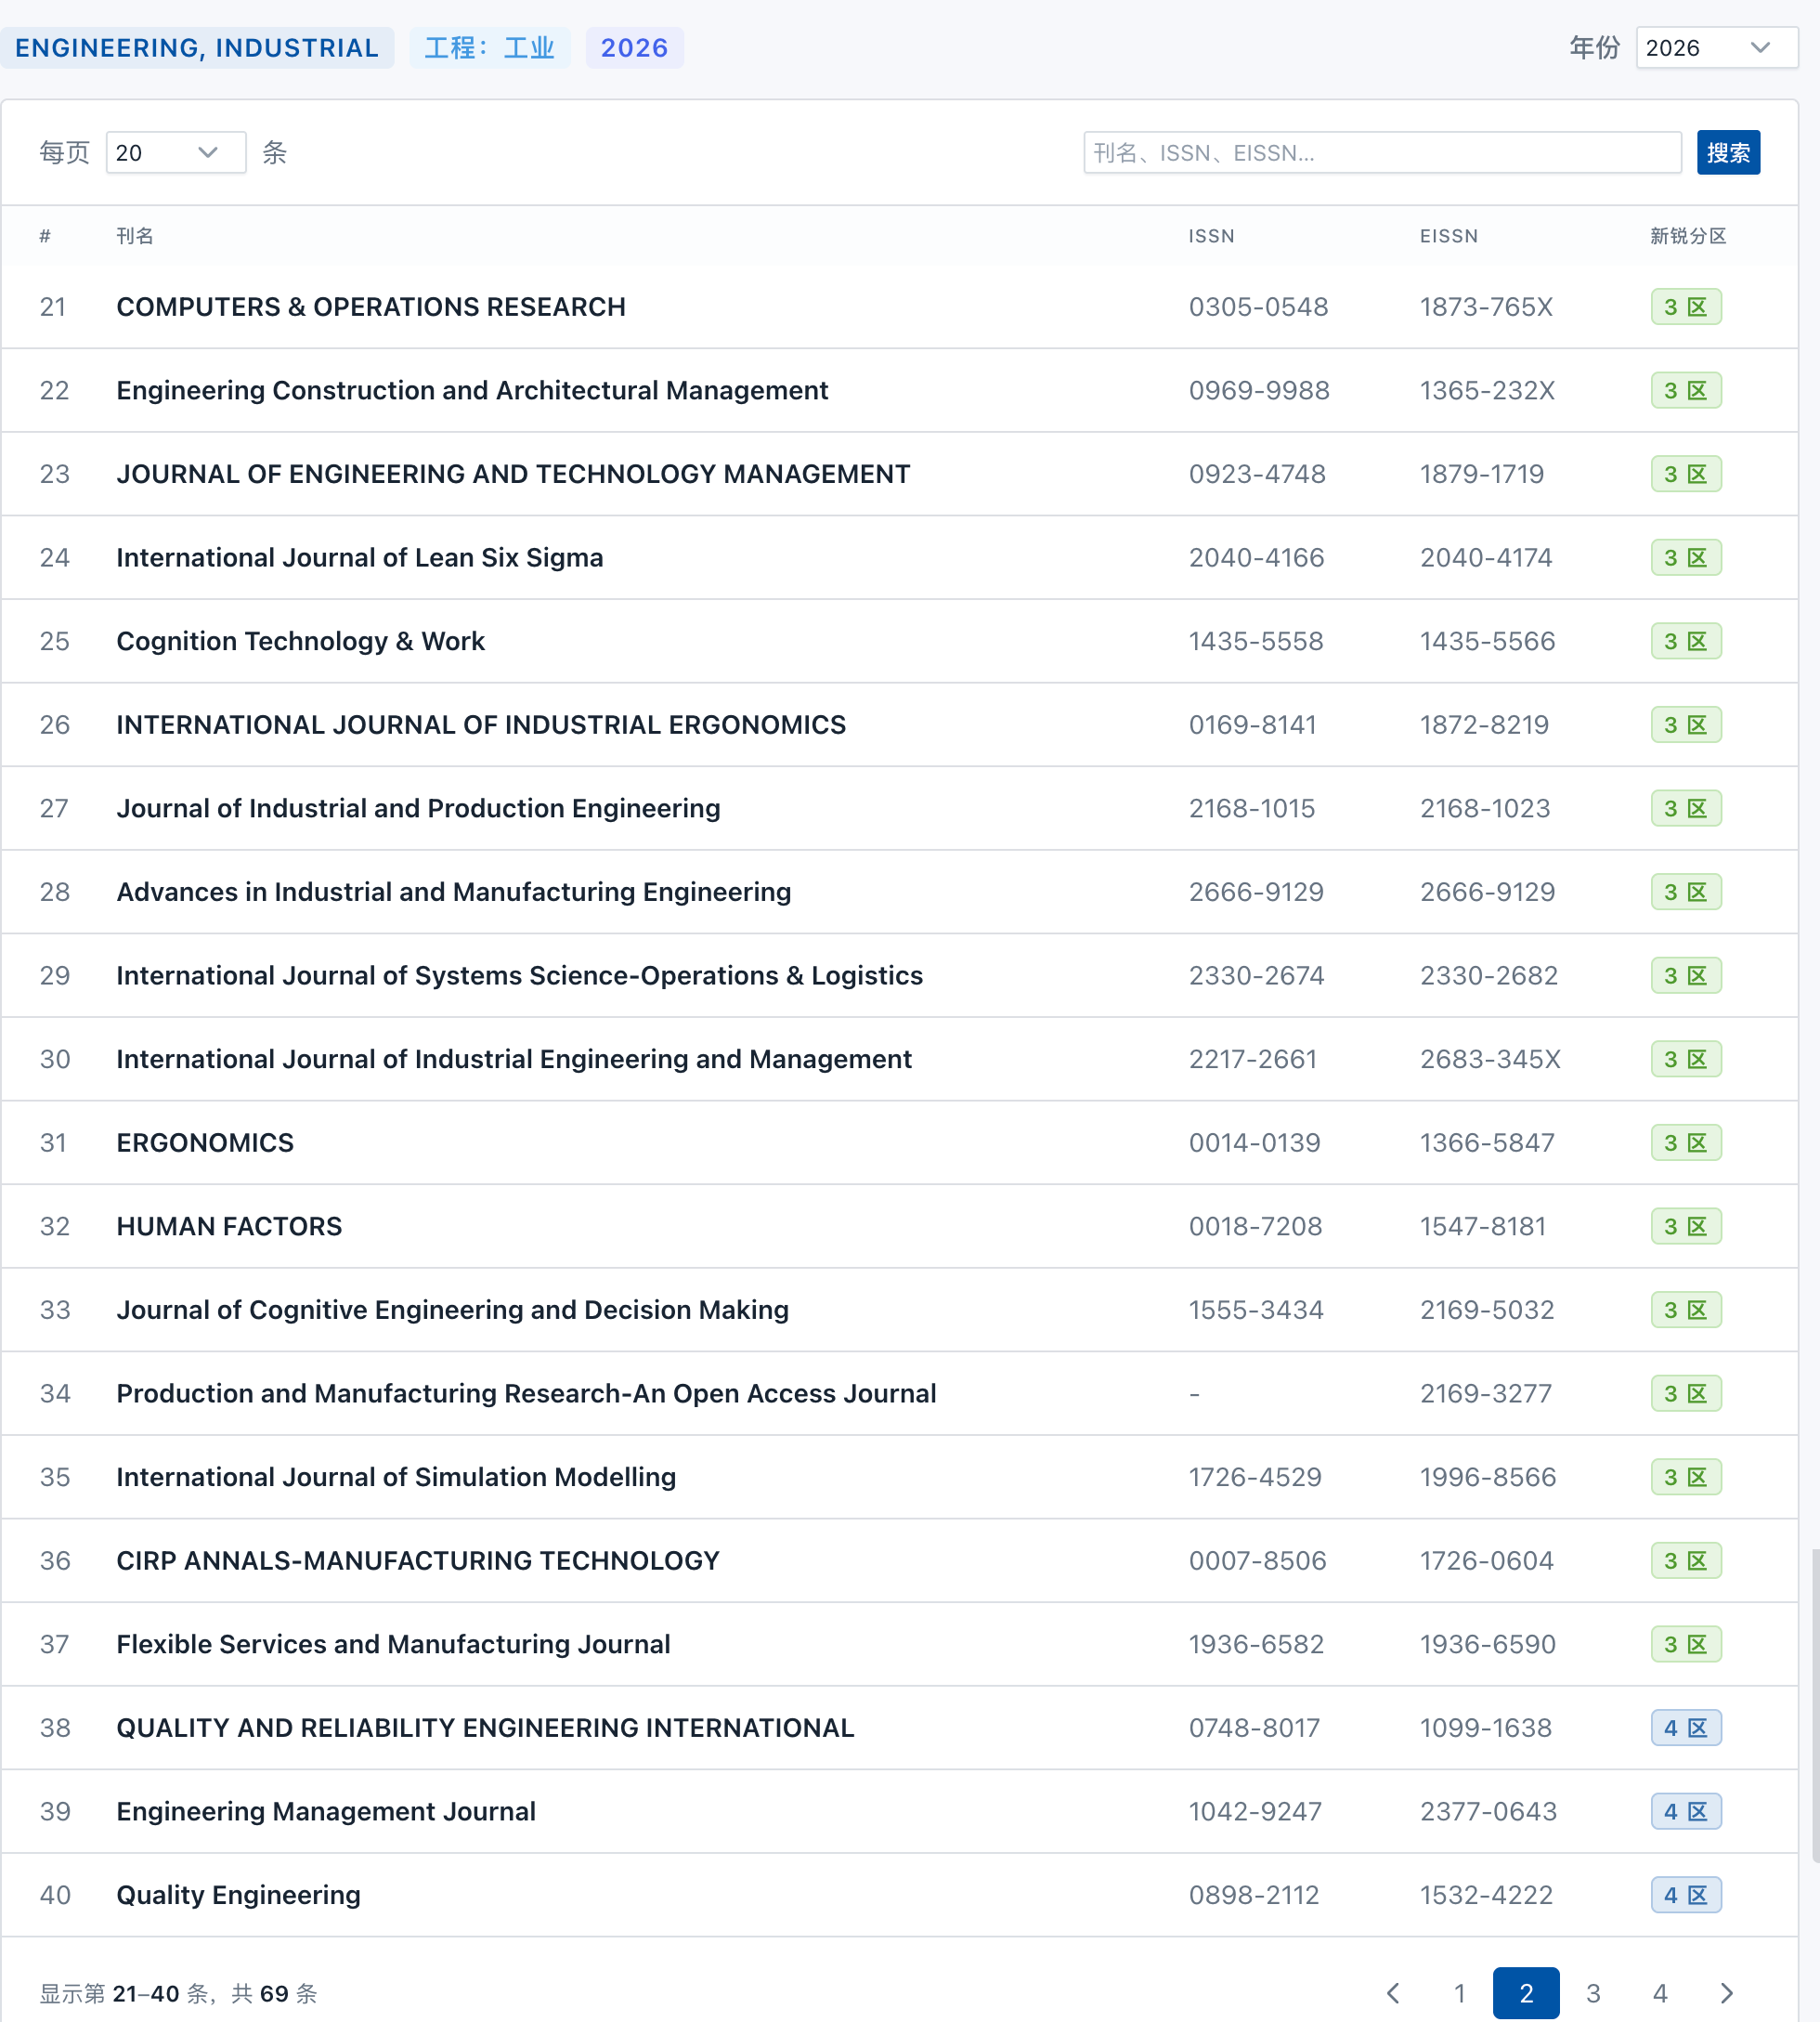Click the 2026 year tag

pyautogui.click(x=634, y=48)
